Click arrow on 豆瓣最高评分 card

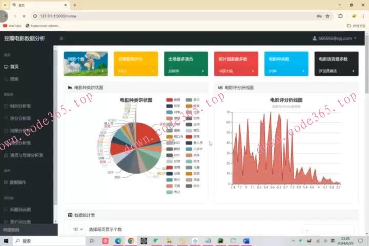coord(153,71)
